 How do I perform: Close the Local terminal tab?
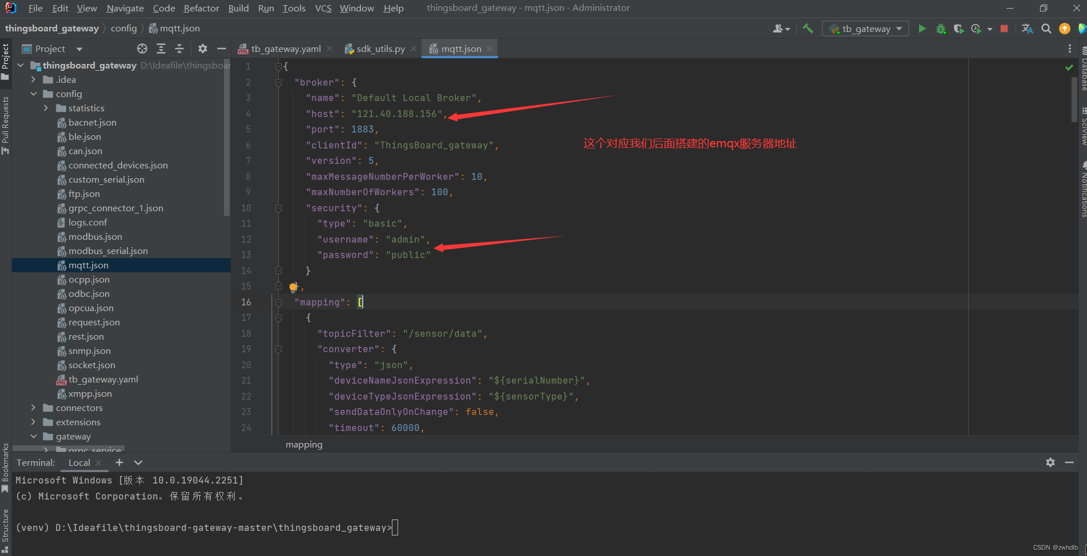tap(98, 463)
